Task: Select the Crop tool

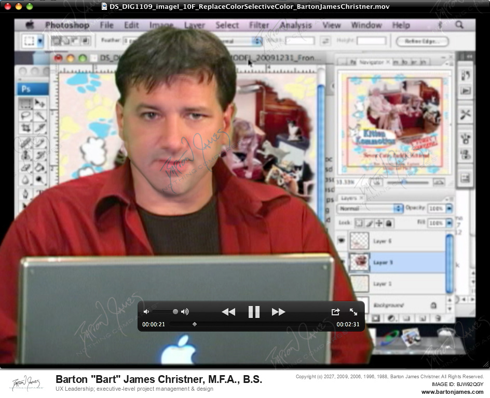Action: click(25, 128)
